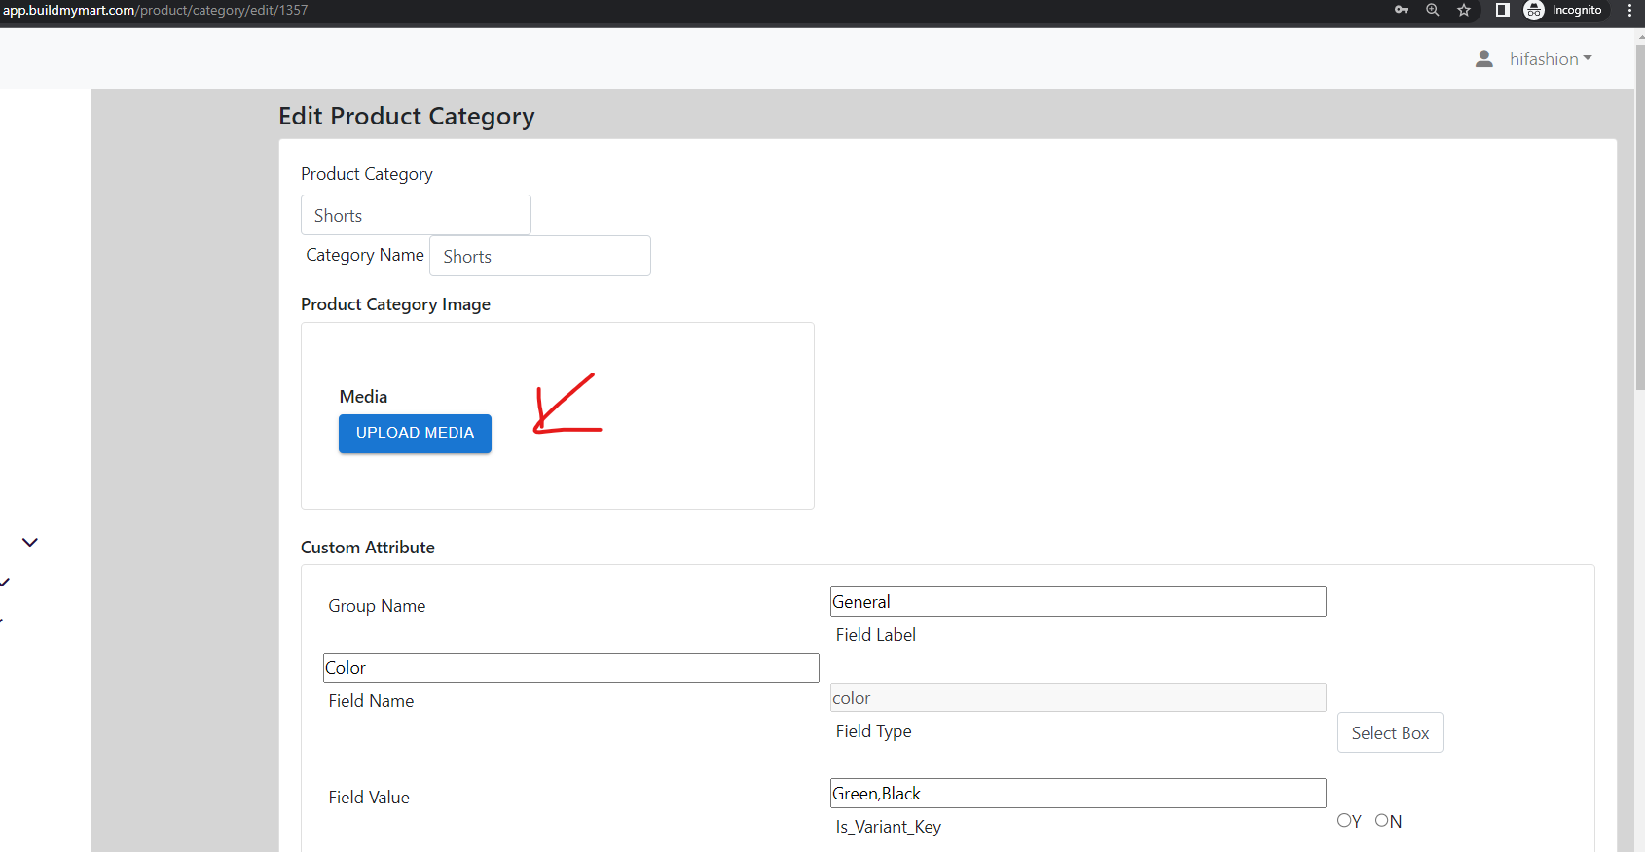Click the browser address bar URL
Viewport: 1645px width, 852px height.
(x=156, y=10)
